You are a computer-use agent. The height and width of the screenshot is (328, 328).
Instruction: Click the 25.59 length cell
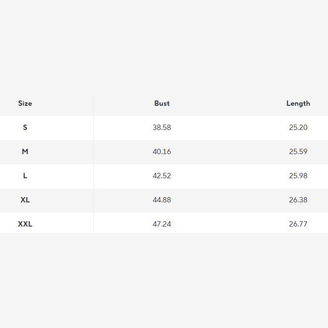click(298, 152)
